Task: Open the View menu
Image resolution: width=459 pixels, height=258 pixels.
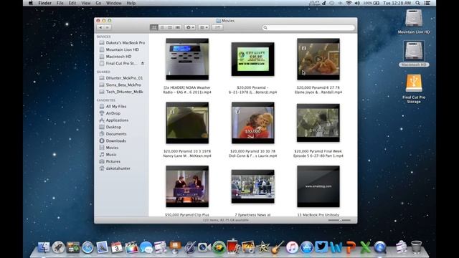Action: click(x=86, y=3)
